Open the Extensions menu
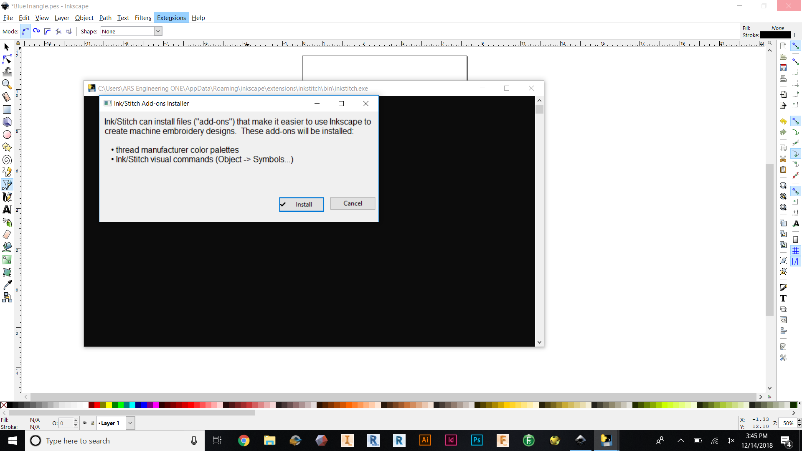 point(171,18)
